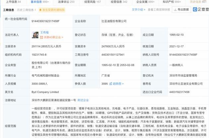
Task: Click import-export code 4403192317458
Action: (179, 92)
